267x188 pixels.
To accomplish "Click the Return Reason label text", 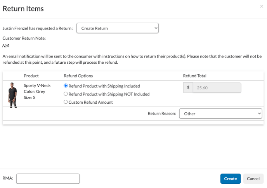I will pos(161,113).
